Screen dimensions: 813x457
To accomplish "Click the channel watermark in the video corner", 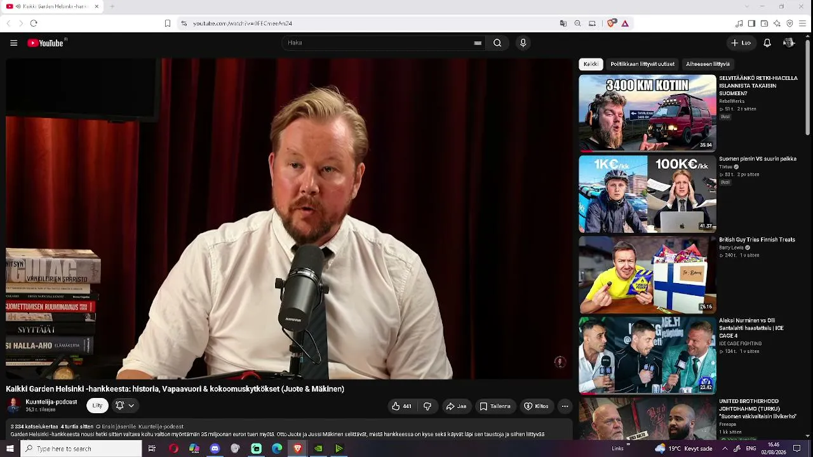I will (560, 362).
